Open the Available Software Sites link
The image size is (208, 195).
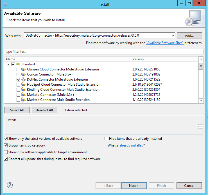tap(164, 43)
